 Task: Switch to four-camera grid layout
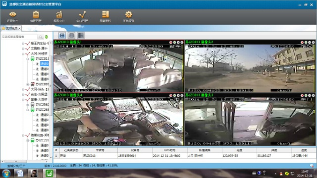click(62, 36)
